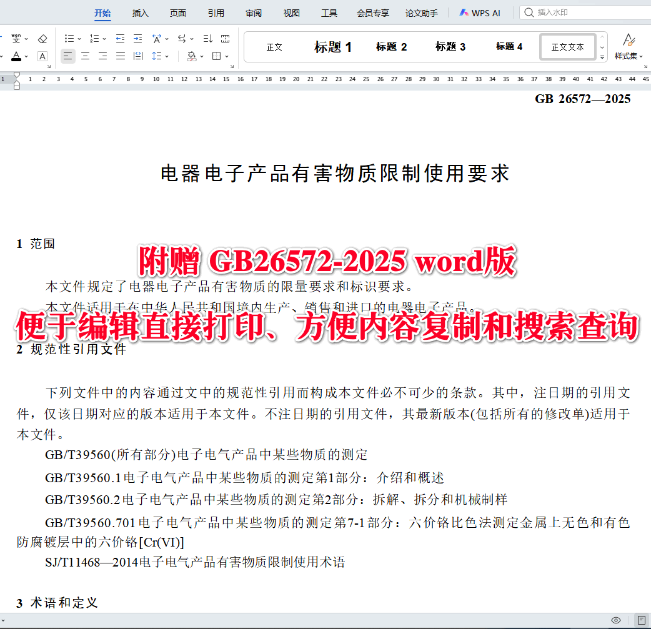Expand the phonetic guide dropdown arrow

(x=26, y=39)
